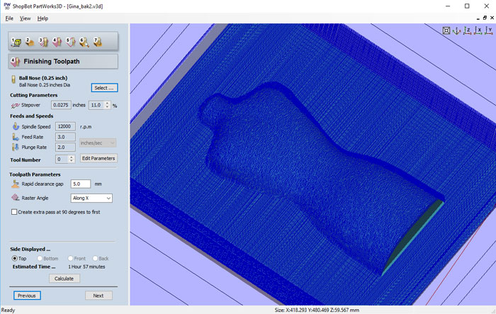
Task: Click the Rapid clearance gap icon
Action: pos(15,184)
